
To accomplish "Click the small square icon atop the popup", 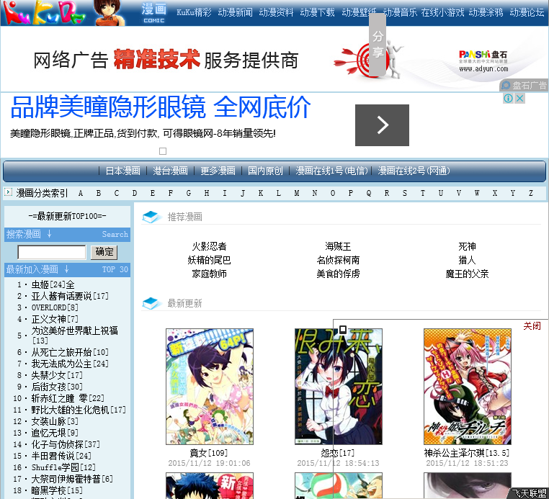I will pos(343,329).
